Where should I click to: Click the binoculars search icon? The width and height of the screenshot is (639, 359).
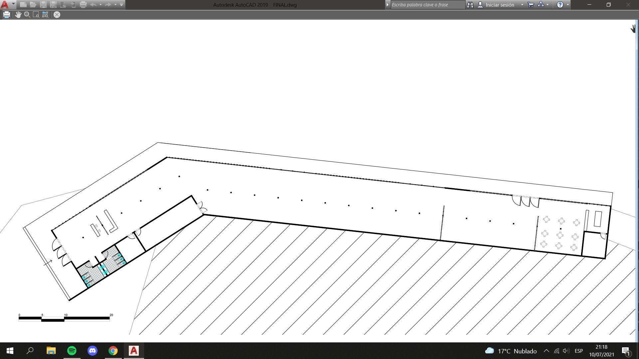click(x=470, y=5)
